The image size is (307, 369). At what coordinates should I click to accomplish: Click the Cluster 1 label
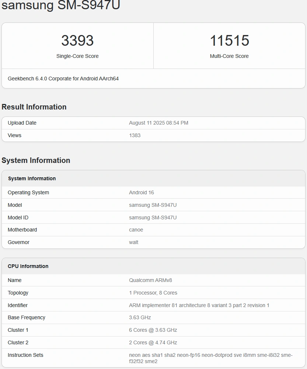[x=18, y=330]
